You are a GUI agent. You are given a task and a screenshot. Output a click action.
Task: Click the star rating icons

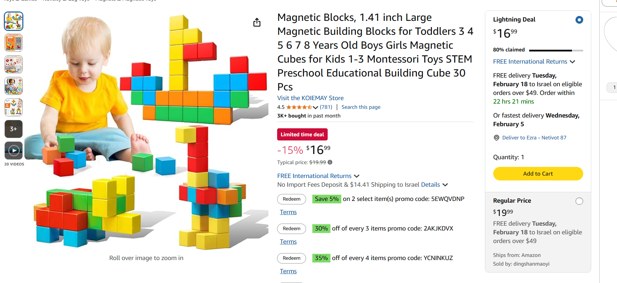click(299, 107)
